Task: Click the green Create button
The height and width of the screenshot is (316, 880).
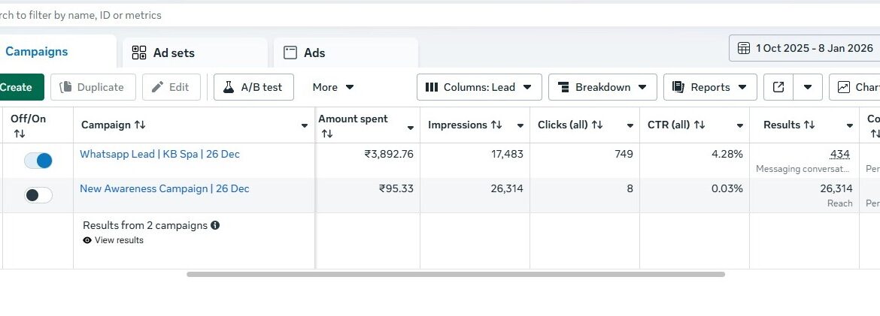Action: tap(21, 87)
